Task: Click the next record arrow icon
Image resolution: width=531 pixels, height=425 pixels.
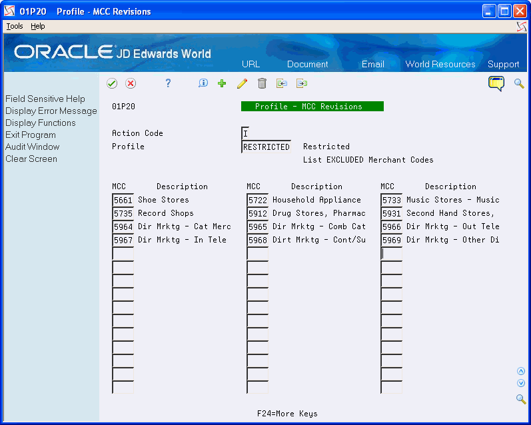Action: coord(302,83)
